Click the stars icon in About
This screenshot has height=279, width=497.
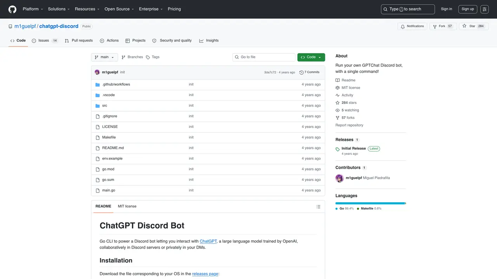[338, 103]
